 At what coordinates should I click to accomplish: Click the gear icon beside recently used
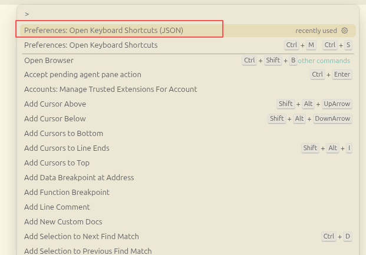pos(345,31)
